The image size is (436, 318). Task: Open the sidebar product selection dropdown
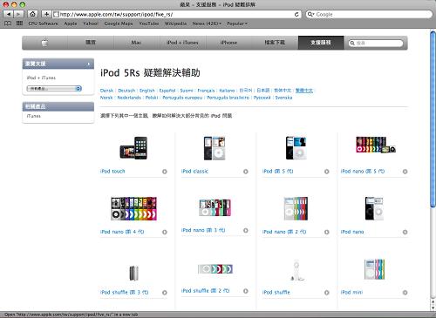[54, 88]
